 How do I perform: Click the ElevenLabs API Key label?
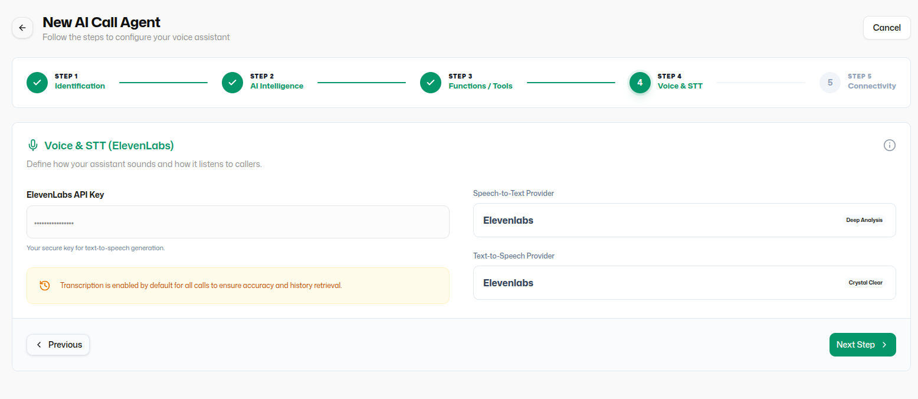(65, 195)
